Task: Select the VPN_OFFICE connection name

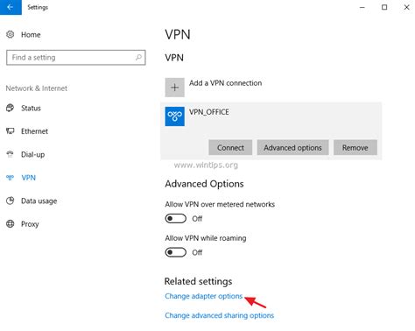Action: tap(209, 112)
